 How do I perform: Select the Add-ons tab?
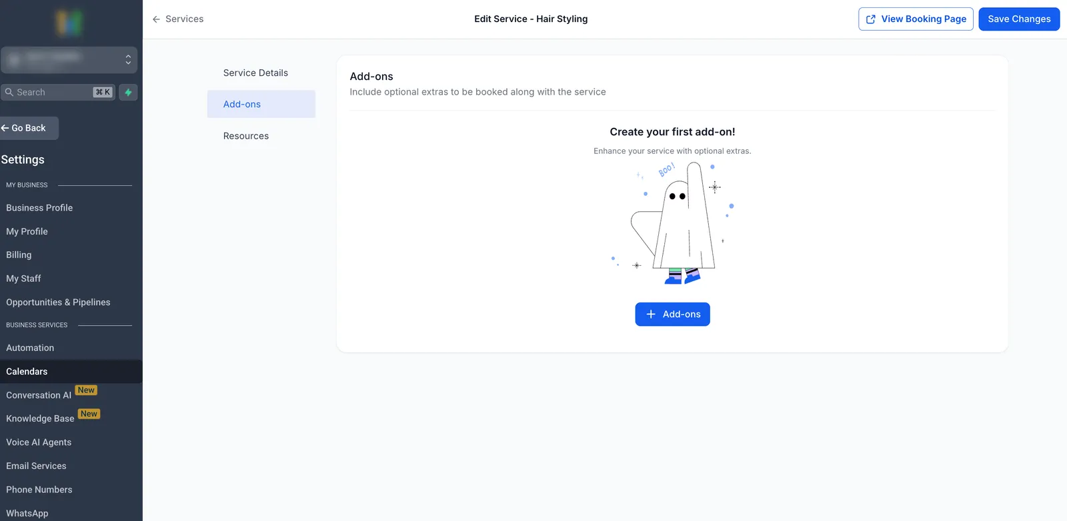[x=261, y=104]
